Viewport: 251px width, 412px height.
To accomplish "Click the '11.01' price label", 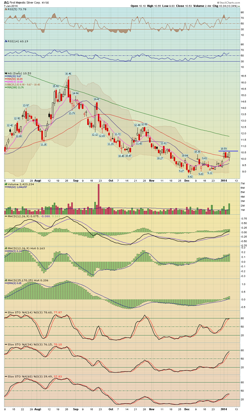I will click(x=164, y=144).
